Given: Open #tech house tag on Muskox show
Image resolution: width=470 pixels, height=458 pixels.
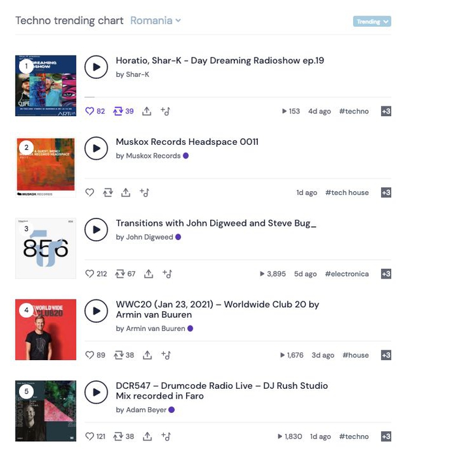Looking at the screenshot, I should [x=347, y=192].
